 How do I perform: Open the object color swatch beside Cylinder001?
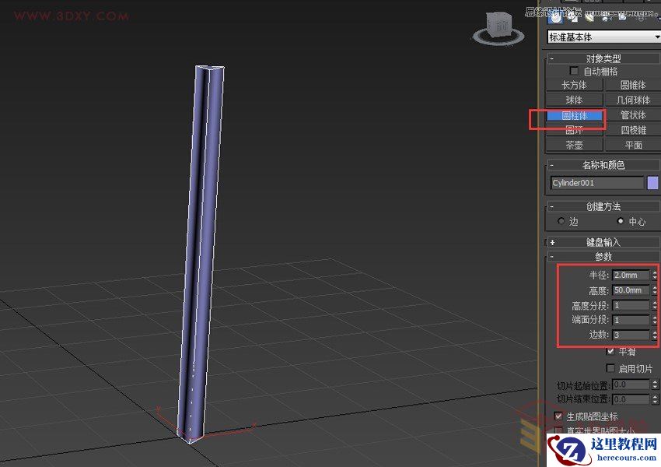[652, 182]
